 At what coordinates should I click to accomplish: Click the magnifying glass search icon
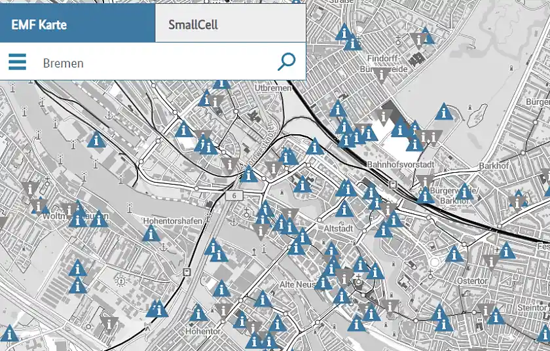coord(286,62)
